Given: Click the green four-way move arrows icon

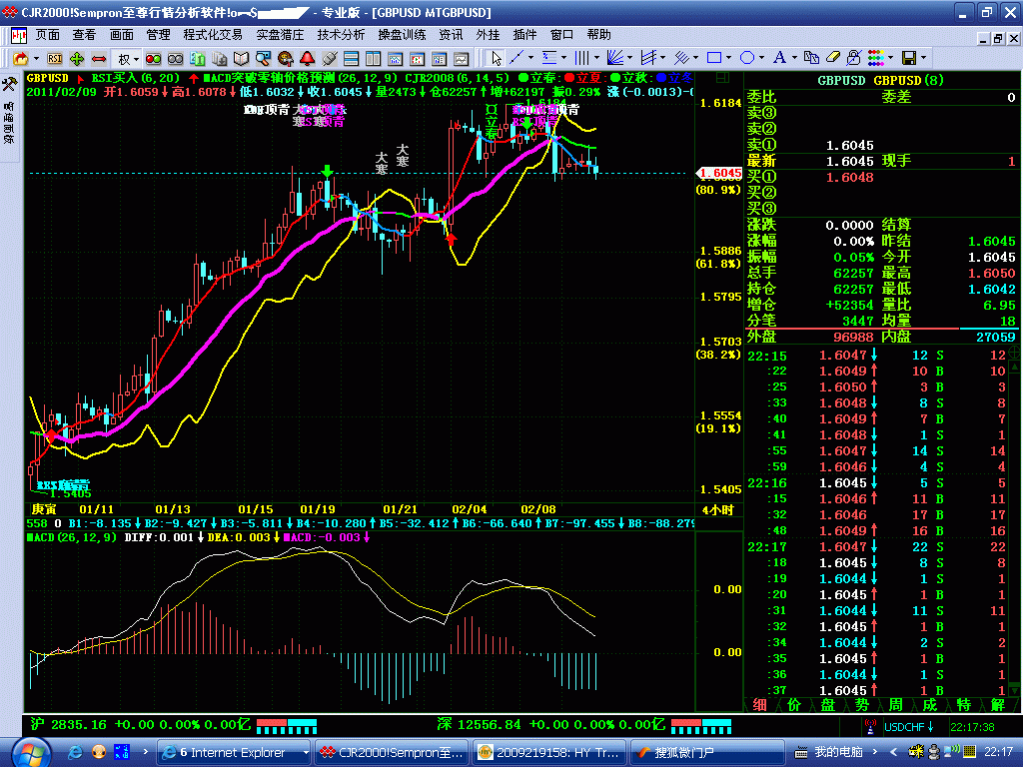Looking at the screenshot, I should click(x=77, y=58).
